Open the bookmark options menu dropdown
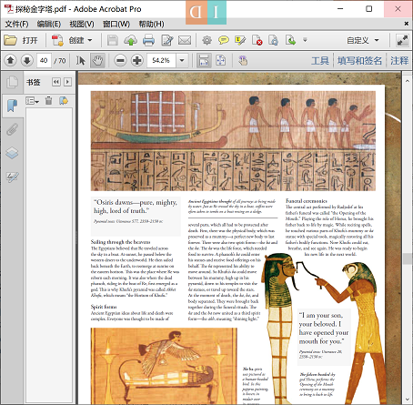This screenshot has height=405, width=413. (x=32, y=101)
